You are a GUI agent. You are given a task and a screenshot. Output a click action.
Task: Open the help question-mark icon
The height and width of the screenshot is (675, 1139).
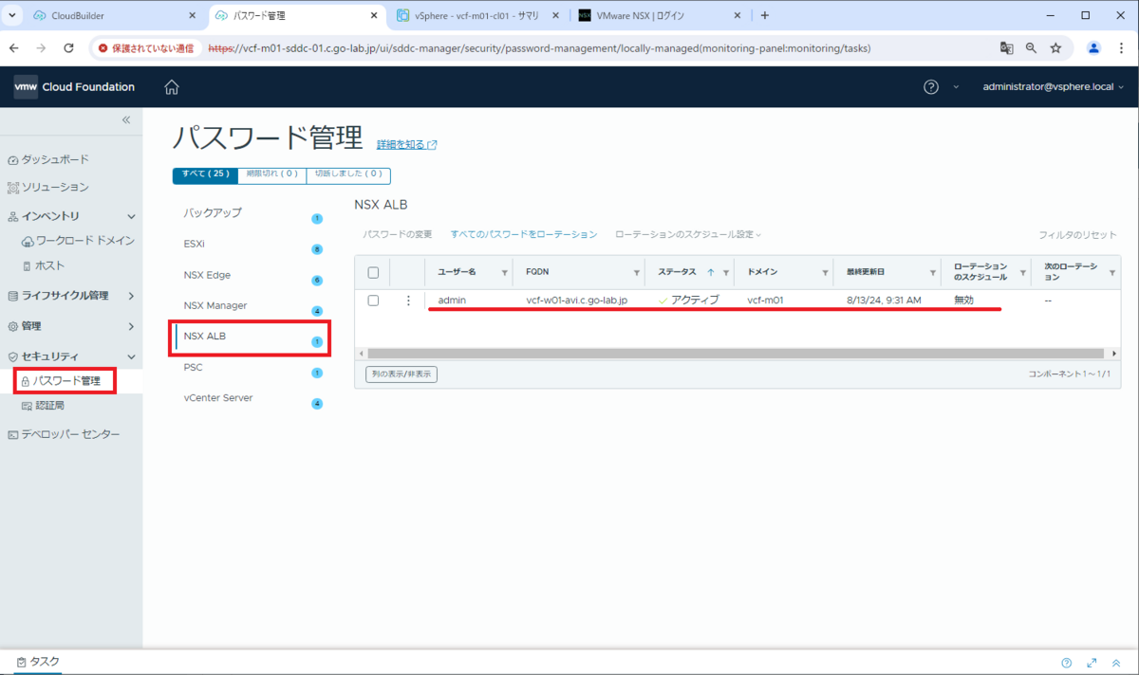point(931,87)
